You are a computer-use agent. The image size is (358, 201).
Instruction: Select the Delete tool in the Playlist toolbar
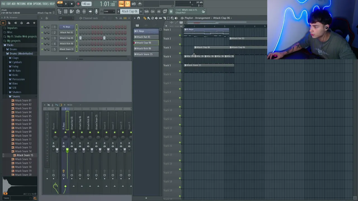click(152, 18)
